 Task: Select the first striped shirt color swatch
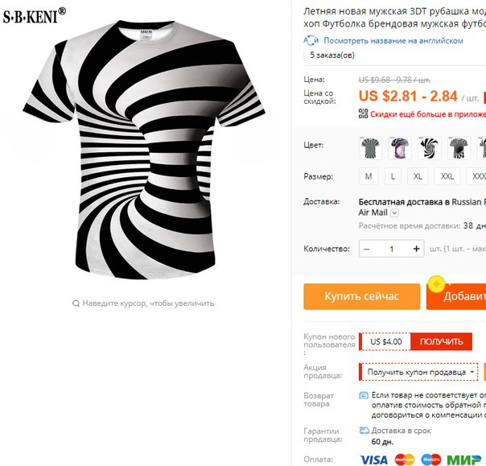(370, 148)
